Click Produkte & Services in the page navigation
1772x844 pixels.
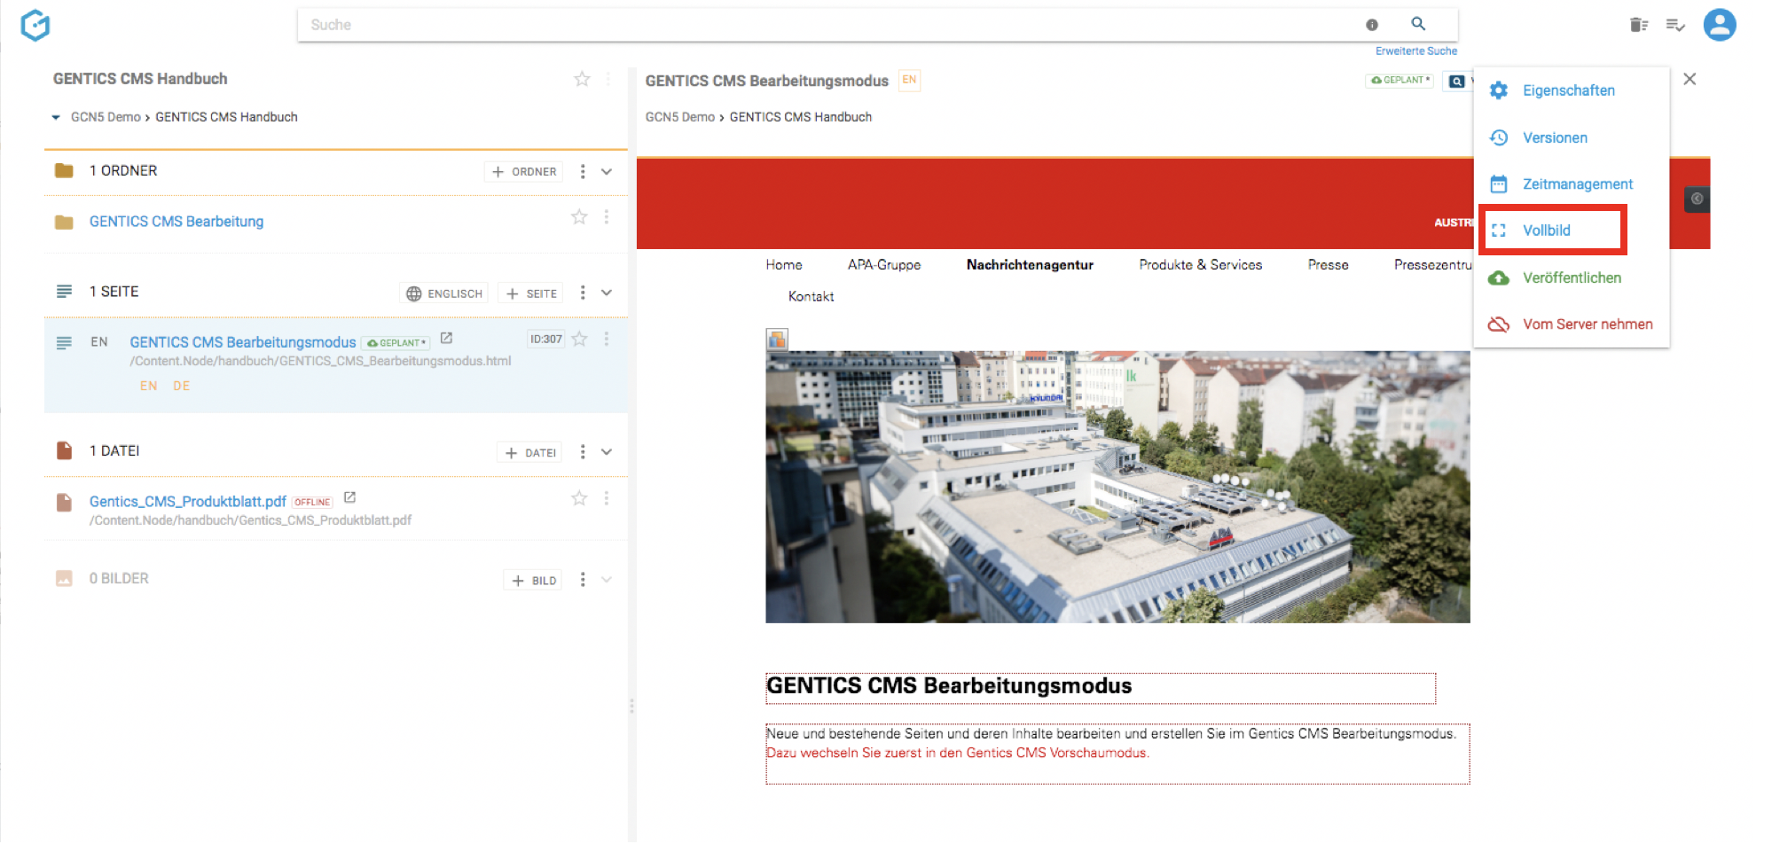1200,264
